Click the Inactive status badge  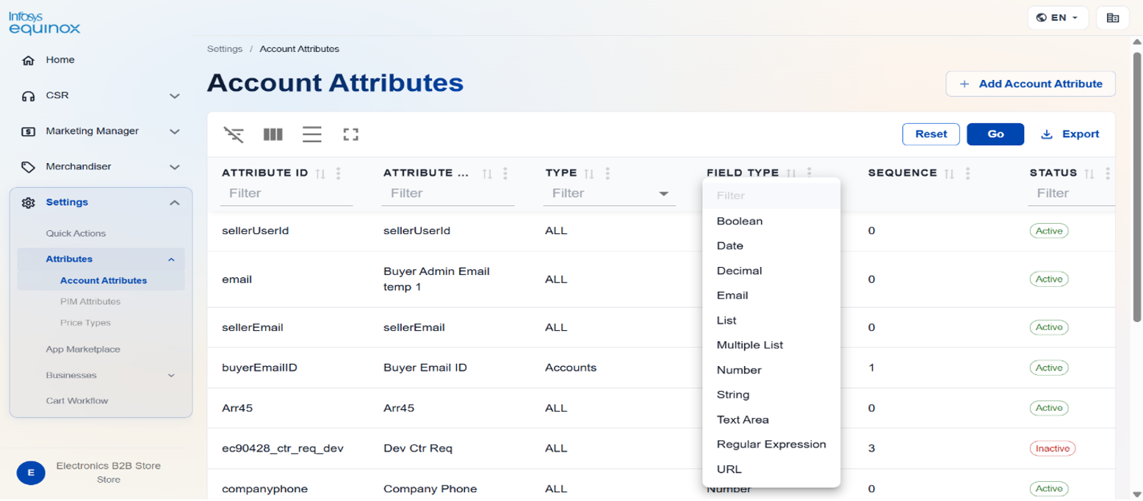click(x=1053, y=448)
